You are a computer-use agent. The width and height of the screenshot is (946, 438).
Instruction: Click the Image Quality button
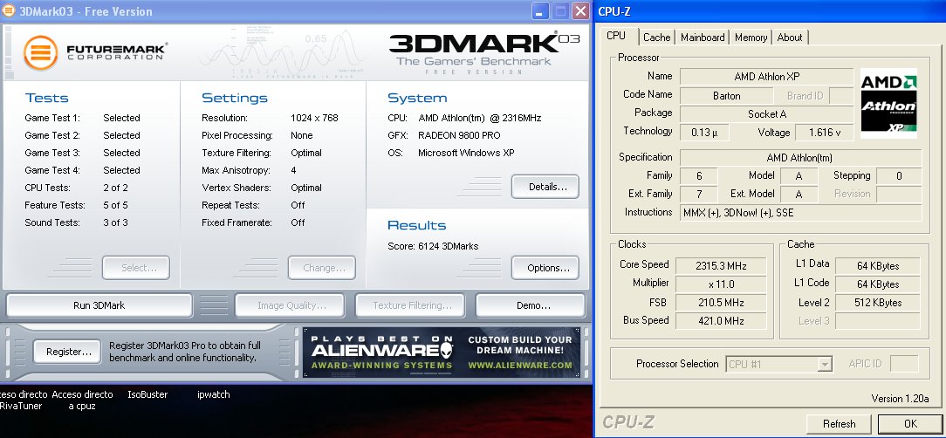coord(290,305)
